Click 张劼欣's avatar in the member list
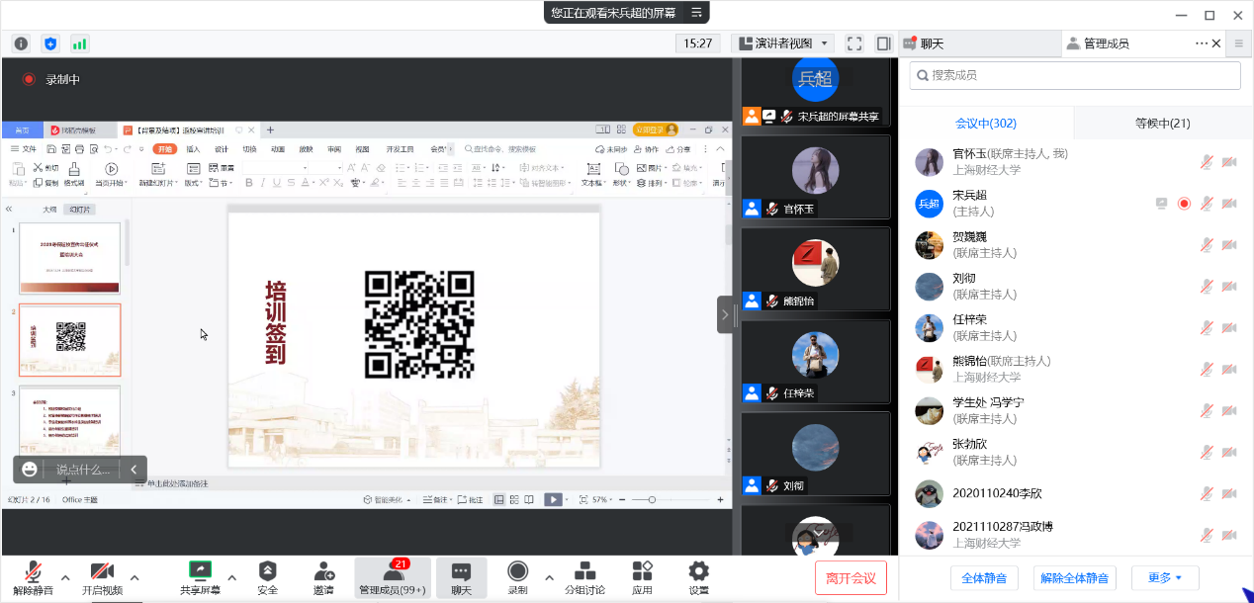Screen dimensions: 1254x603 pos(929,453)
